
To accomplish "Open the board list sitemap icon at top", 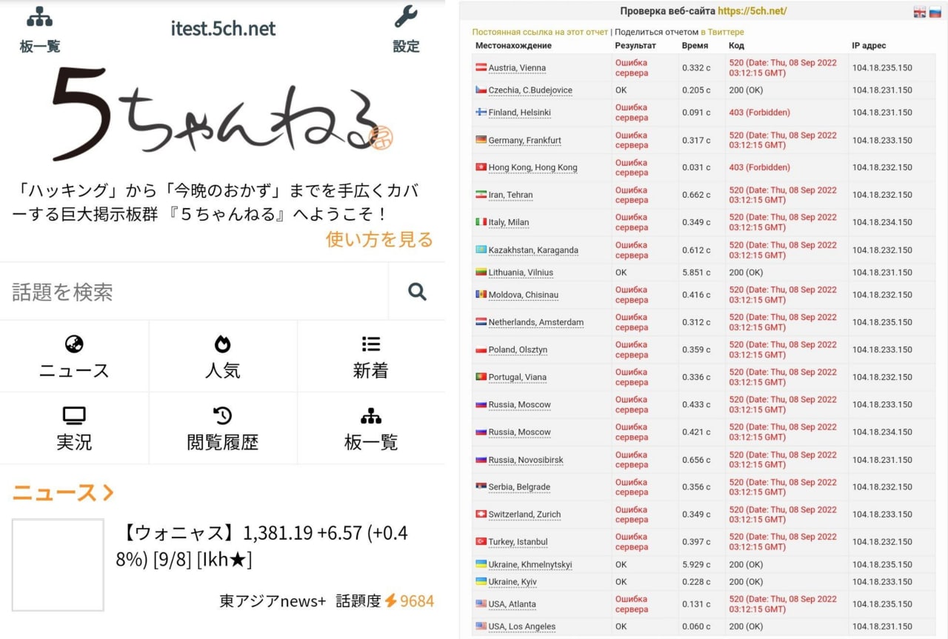I will [39, 17].
